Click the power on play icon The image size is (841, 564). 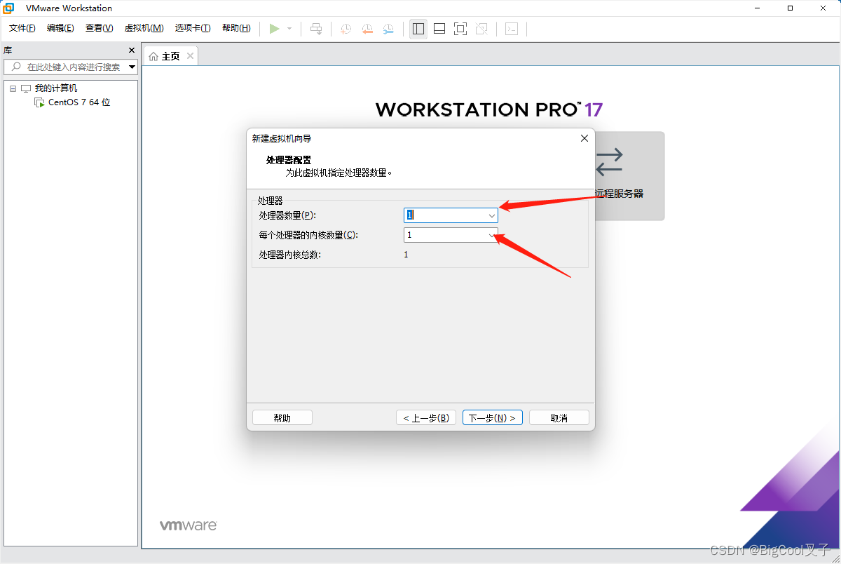[275, 29]
